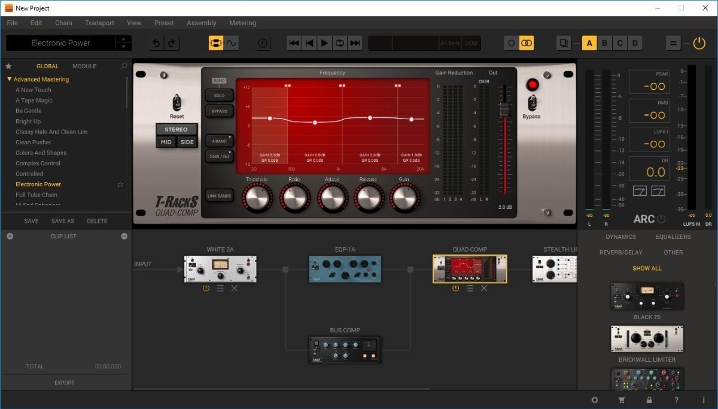Open info icon in bottom bar
The height and width of the screenshot is (409, 718).
coord(704,400)
